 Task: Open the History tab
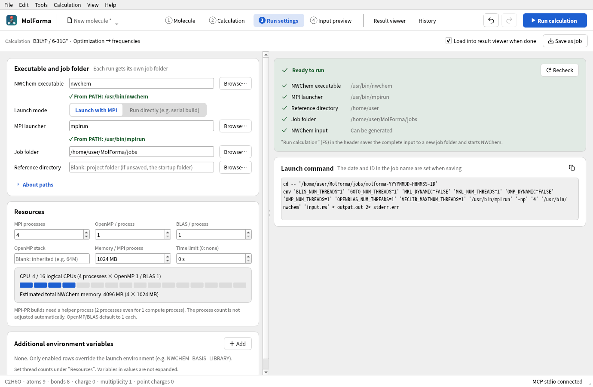(x=427, y=21)
